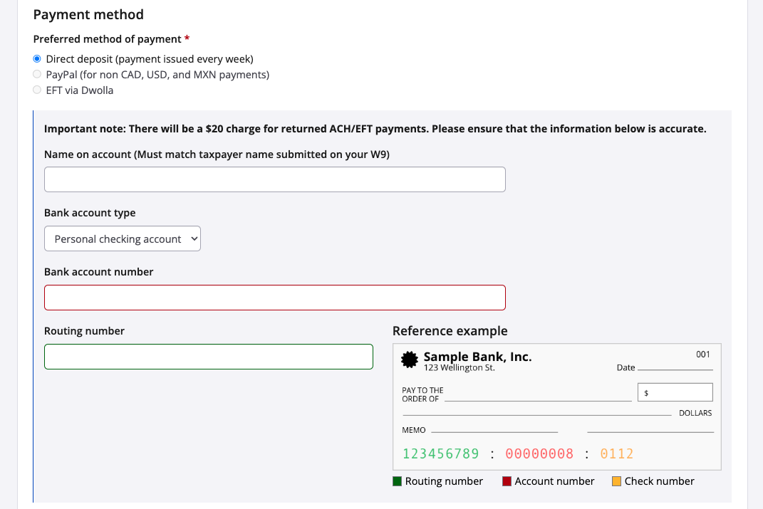Click red account digits 00000008 on check
The height and width of the screenshot is (509, 763).
[539, 454]
